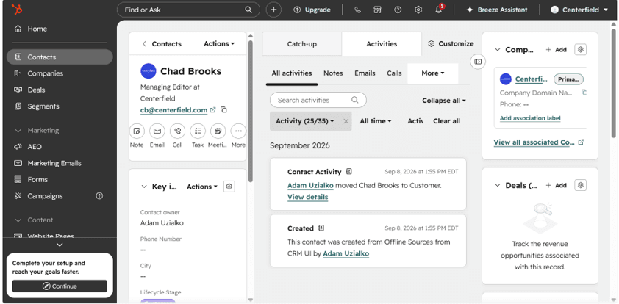Collapse the Companies card chevron
The width and height of the screenshot is (619, 304).
pyautogui.click(x=498, y=50)
